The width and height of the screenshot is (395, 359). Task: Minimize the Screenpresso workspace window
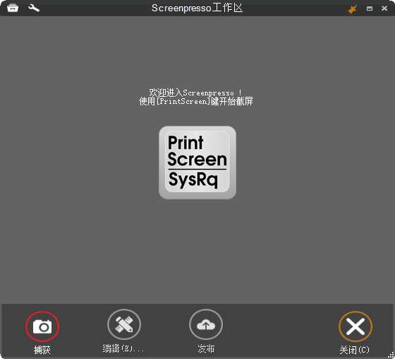point(370,8)
